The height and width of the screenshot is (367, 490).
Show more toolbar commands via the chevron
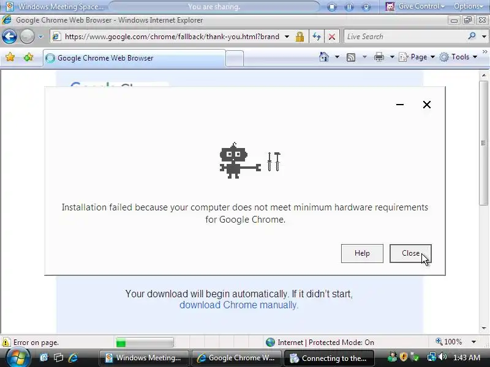click(x=484, y=52)
